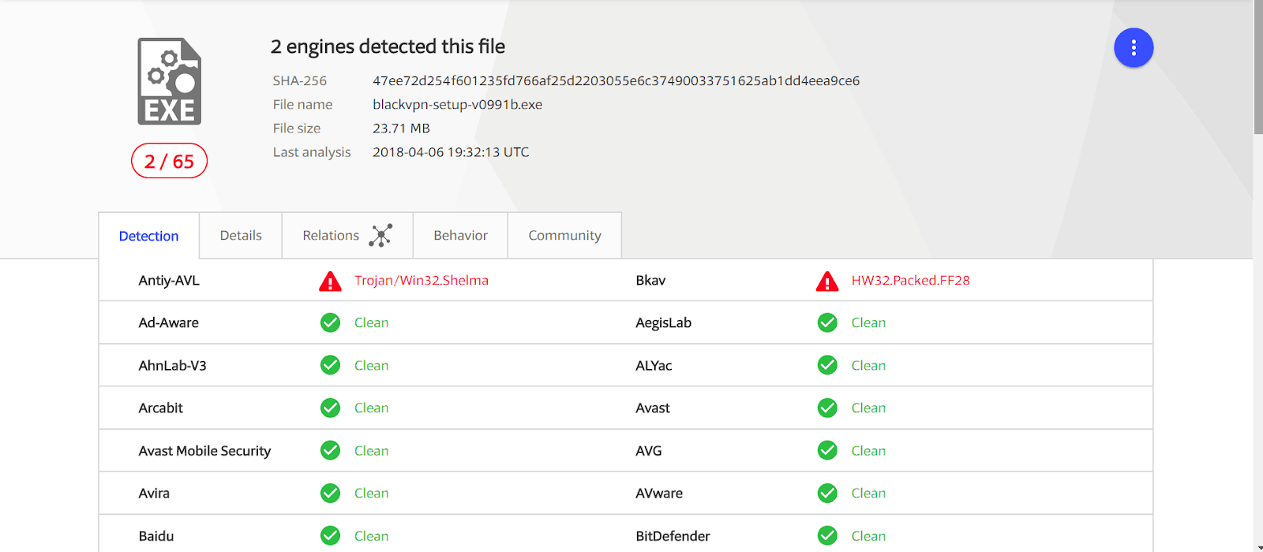The width and height of the screenshot is (1263, 552).
Task: Click red warning icon beside Trojan/Win32.Shelma
Action: tap(330, 281)
